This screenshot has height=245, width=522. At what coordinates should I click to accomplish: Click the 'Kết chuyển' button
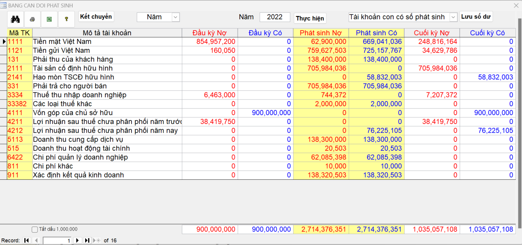96,17
